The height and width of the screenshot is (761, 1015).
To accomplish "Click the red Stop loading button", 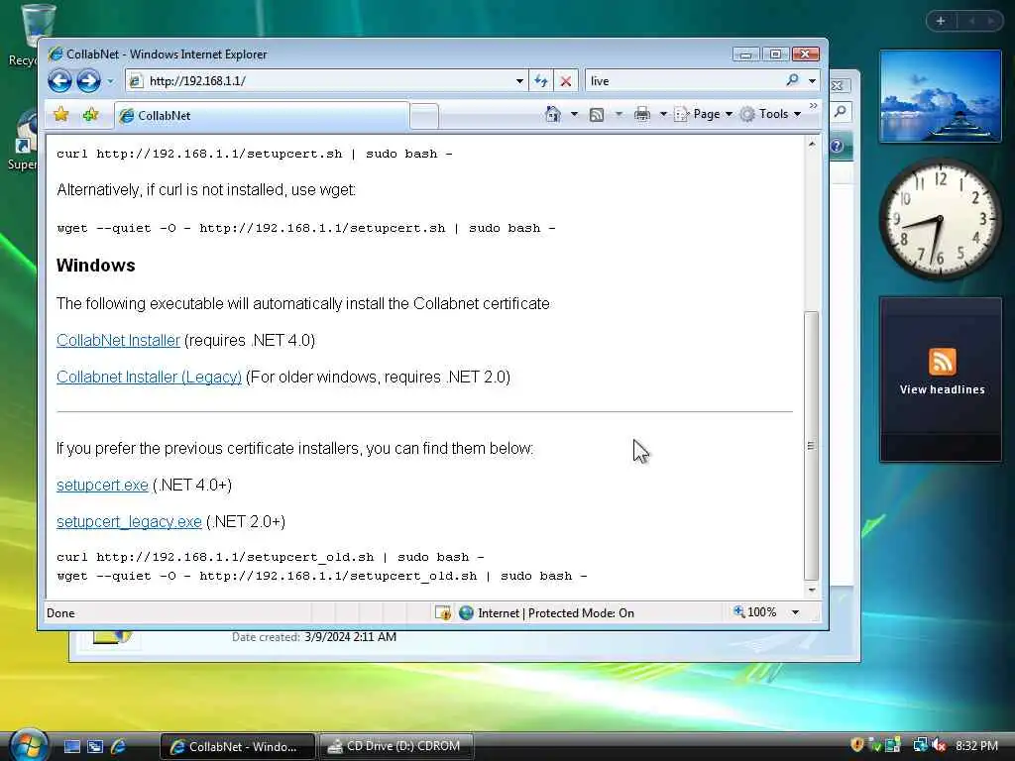I will pyautogui.click(x=566, y=81).
